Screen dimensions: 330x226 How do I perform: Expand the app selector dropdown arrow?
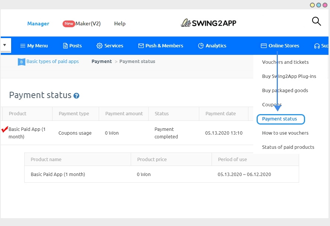coord(5,45)
